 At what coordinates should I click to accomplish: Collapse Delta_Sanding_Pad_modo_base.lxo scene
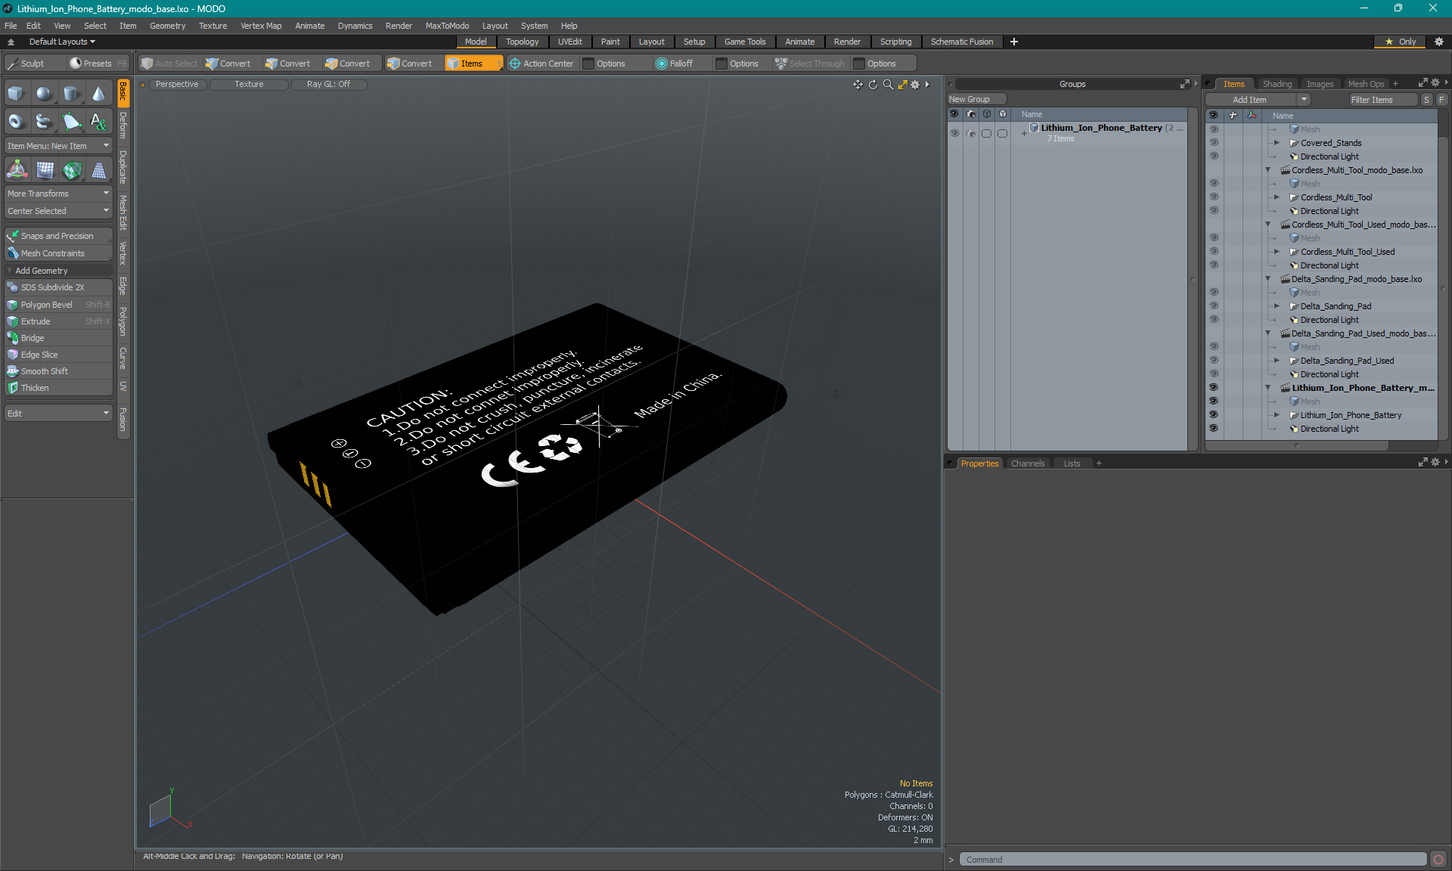pos(1268,279)
